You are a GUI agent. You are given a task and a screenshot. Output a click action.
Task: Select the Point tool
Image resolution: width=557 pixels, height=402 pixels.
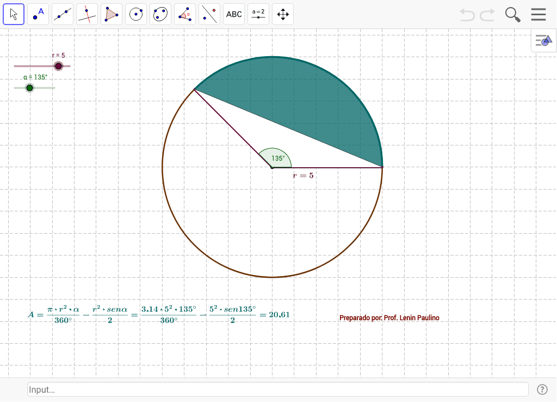[38, 14]
